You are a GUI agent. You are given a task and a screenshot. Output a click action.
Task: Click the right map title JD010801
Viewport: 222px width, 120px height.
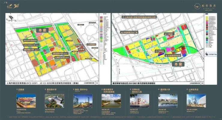[134, 83]
